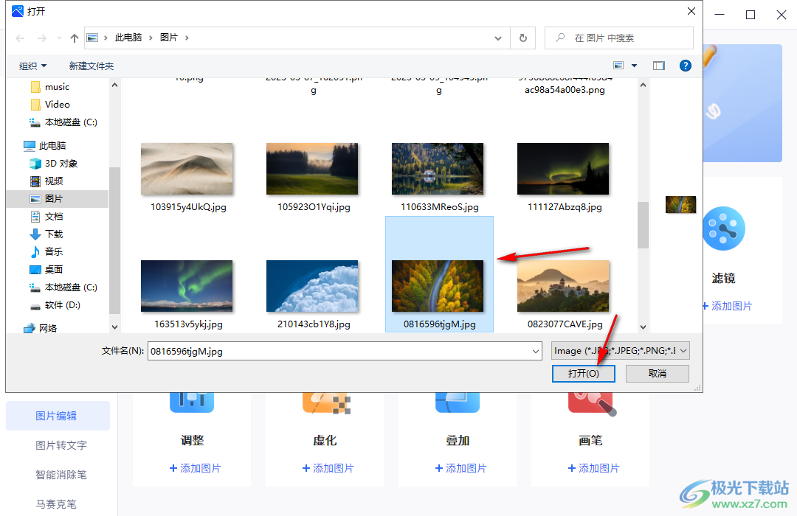Open the Image file type filter dropdown

(x=620, y=350)
